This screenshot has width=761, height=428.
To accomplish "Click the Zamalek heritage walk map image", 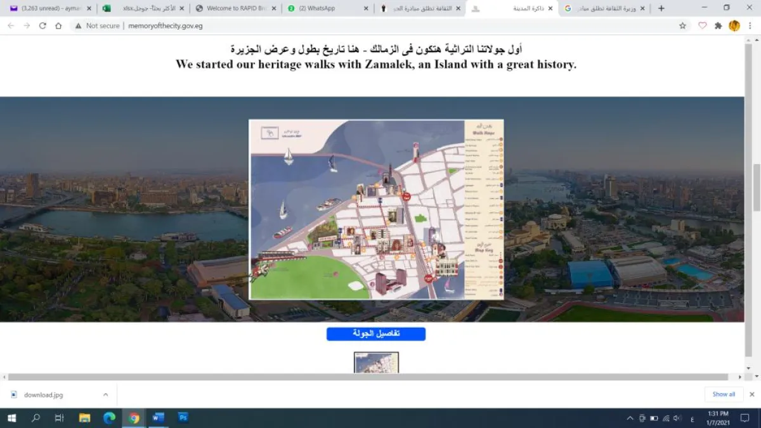I will [375, 209].
